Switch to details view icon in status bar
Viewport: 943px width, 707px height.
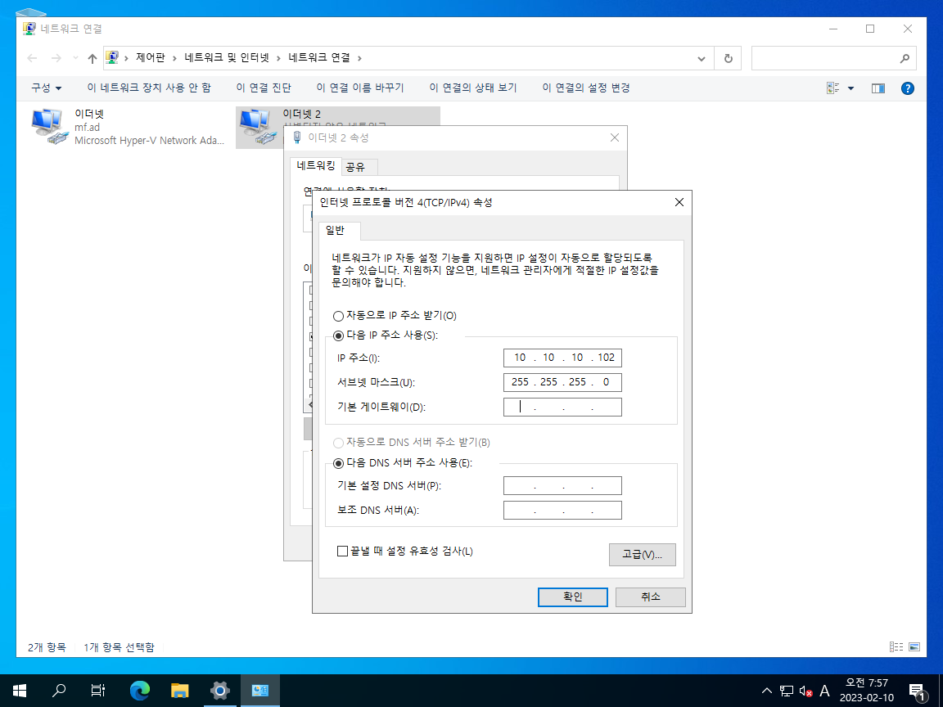pyautogui.click(x=896, y=647)
